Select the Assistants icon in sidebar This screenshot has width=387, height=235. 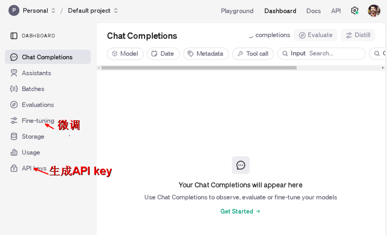coord(13,73)
